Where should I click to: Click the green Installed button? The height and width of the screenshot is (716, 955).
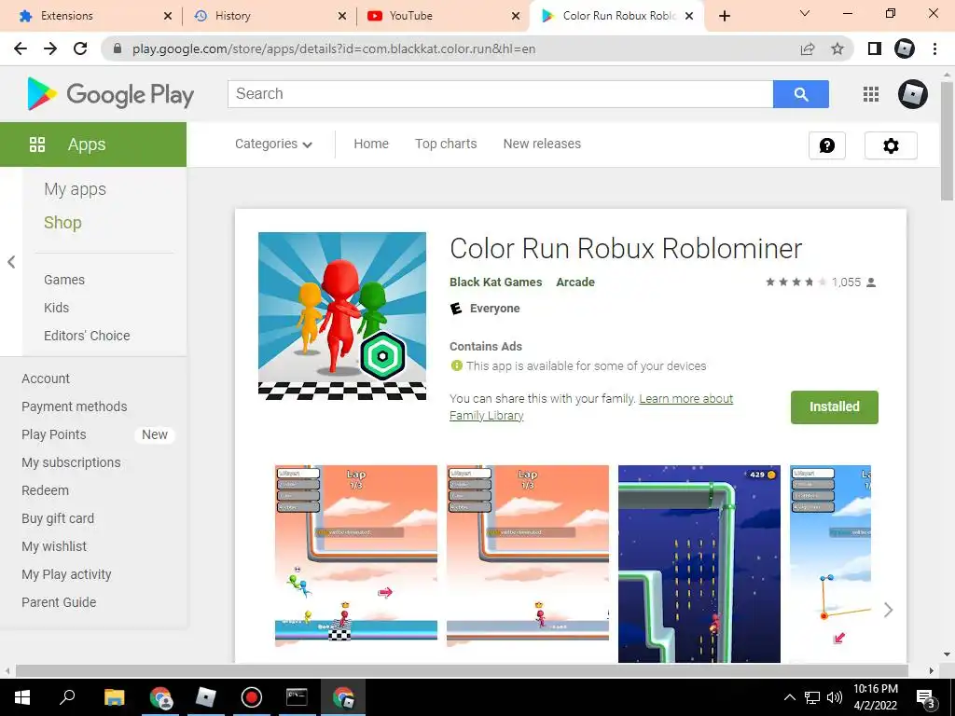pos(835,406)
